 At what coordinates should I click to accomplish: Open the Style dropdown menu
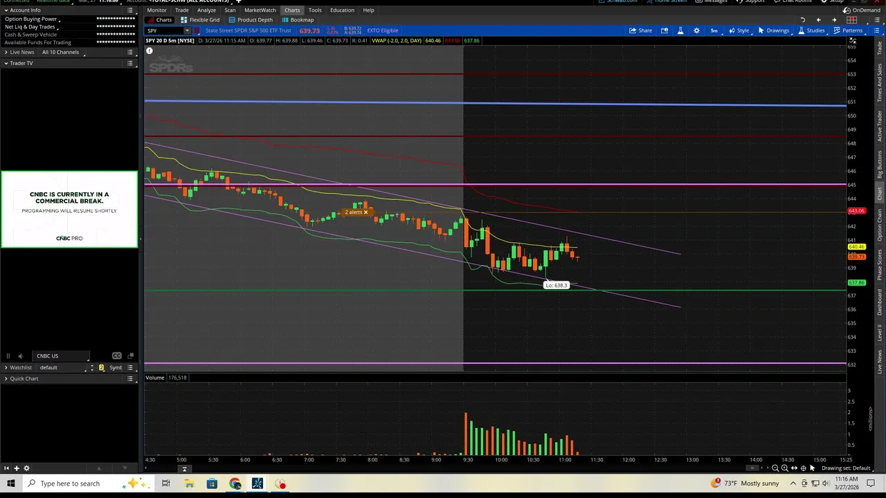739,30
